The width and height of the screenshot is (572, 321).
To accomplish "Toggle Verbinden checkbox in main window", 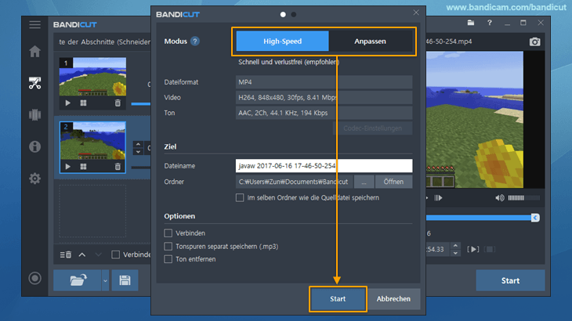I will 116,254.
